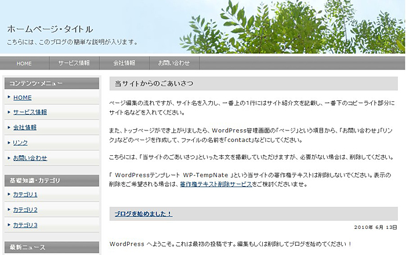
Task: Click the 基礎知識・カテゴリ sidebar heading
Action: (52, 180)
